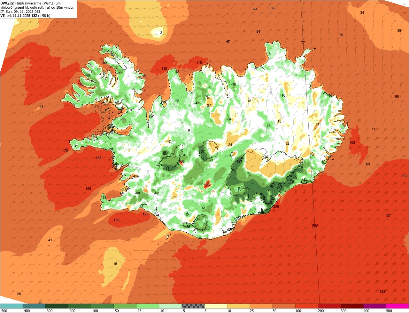Click the "IT: Sun. 09. 11. 2025 03Z" line

click(x=20, y=11)
